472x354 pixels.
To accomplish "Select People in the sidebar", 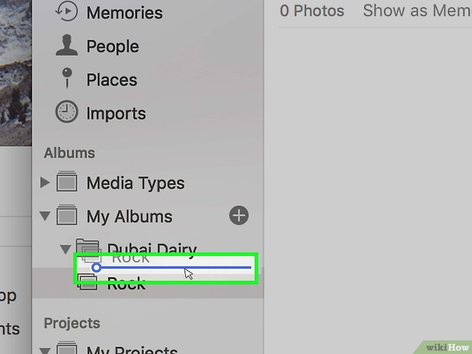I will click(112, 47).
